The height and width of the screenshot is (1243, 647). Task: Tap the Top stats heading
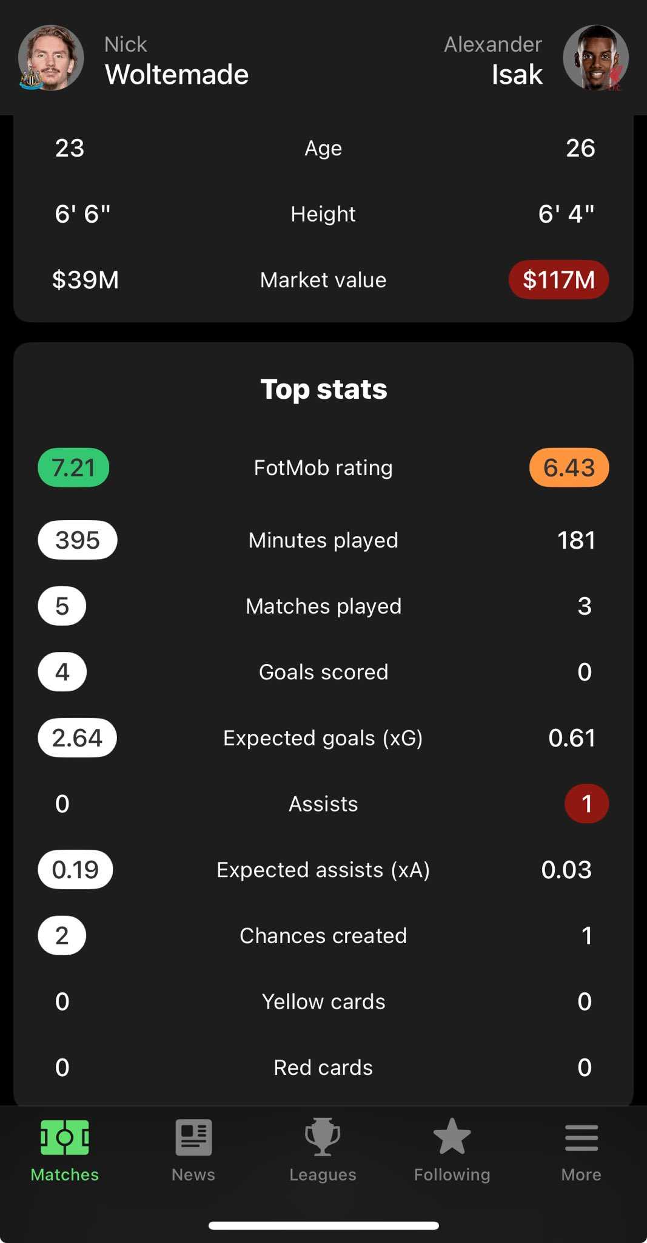pos(323,389)
